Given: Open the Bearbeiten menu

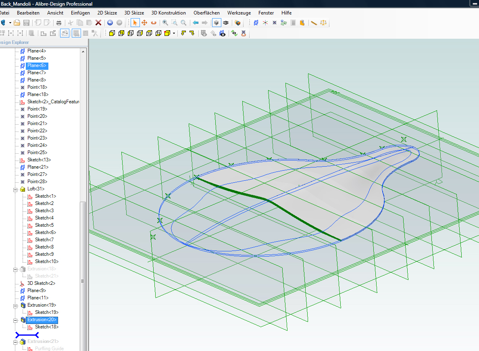Looking at the screenshot, I should click(x=28, y=13).
